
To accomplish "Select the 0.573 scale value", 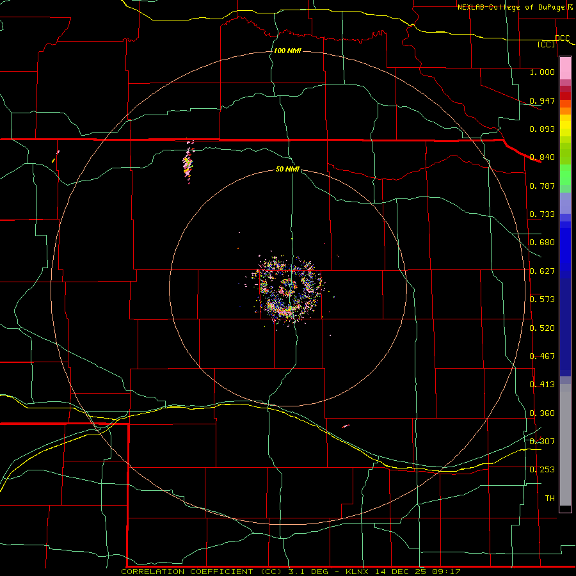I will (x=542, y=300).
